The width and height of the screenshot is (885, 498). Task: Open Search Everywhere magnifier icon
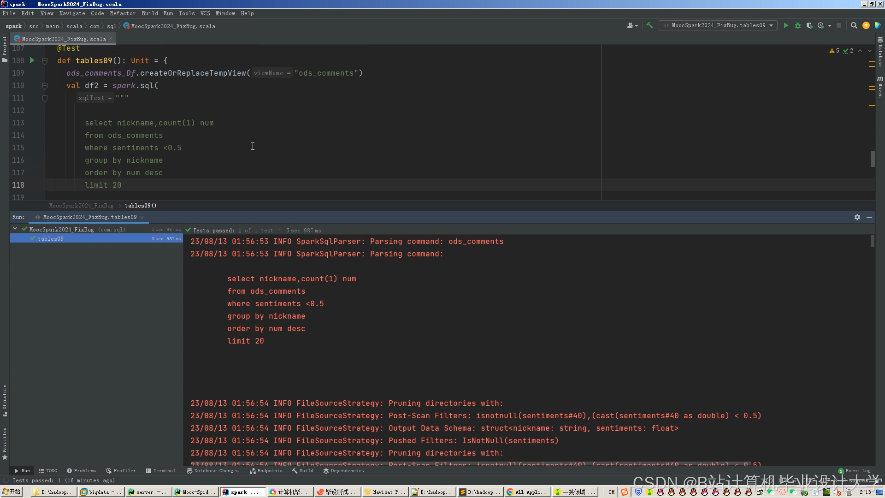point(854,25)
